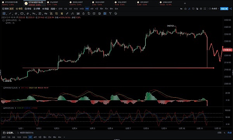Toggle percent % scale at bottom right
This screenshot has width=233, height=140.
point(224,133)
